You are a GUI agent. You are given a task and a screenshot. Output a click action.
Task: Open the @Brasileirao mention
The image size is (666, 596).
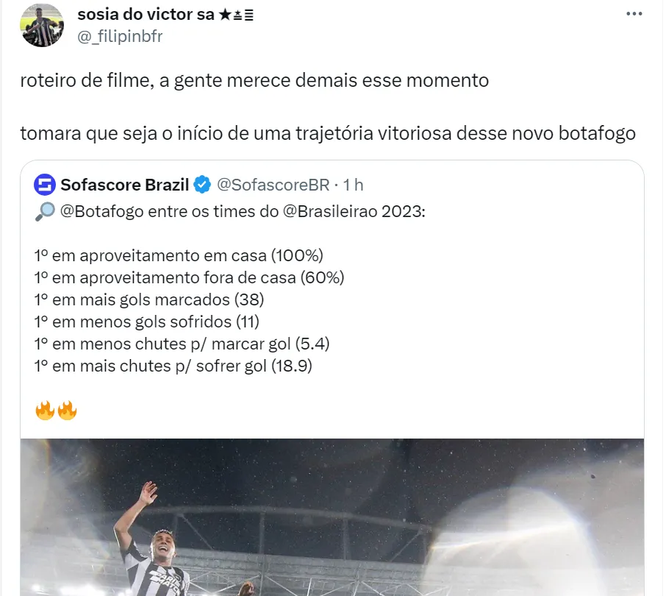(x=330, y=211)
